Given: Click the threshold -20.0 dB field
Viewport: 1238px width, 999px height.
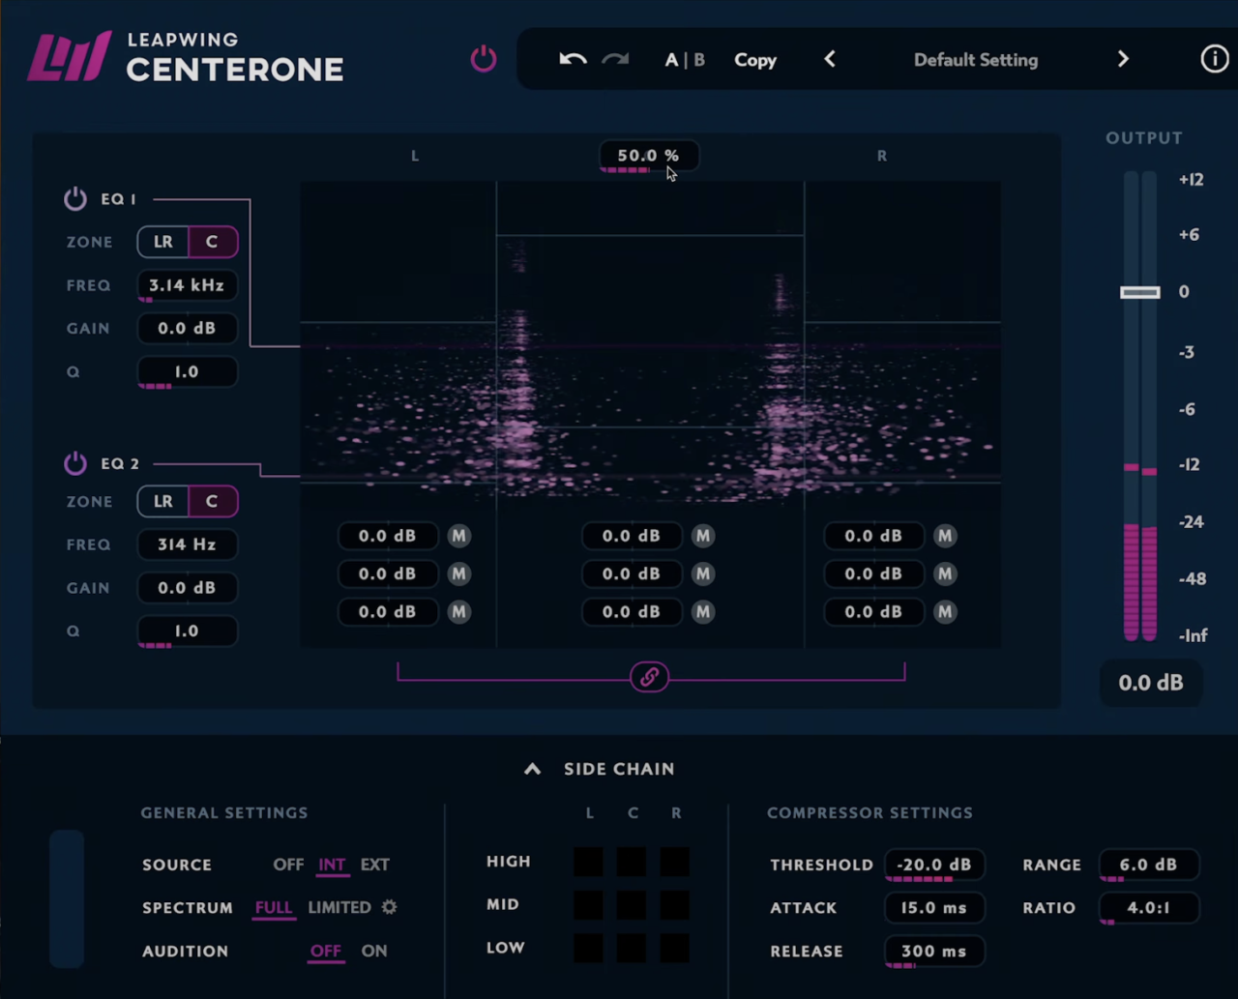Looking at the screenshot, I should [934, 865].
